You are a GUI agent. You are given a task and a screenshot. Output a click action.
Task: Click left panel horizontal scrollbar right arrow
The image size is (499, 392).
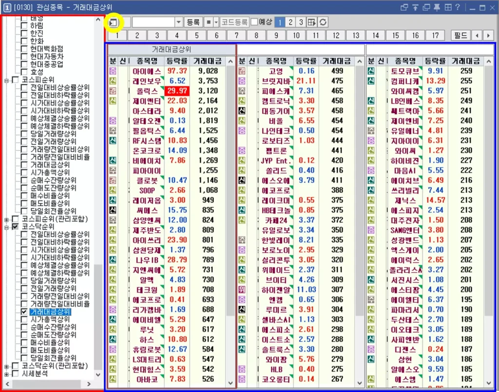pos(89,384)
